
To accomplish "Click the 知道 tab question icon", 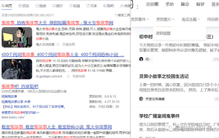I will (x=71, y=6).
